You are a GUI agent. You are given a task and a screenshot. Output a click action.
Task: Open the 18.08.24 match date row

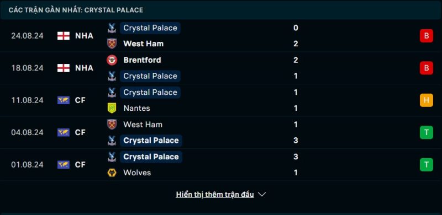tap(221, 68)
